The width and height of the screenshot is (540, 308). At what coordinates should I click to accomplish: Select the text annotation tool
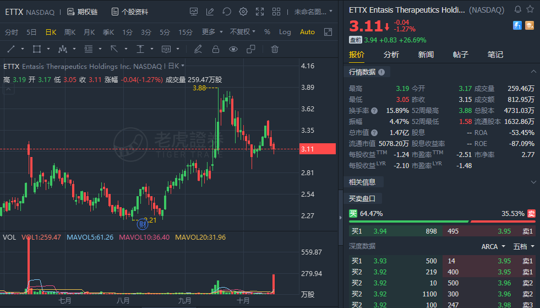tap(140, 50)
